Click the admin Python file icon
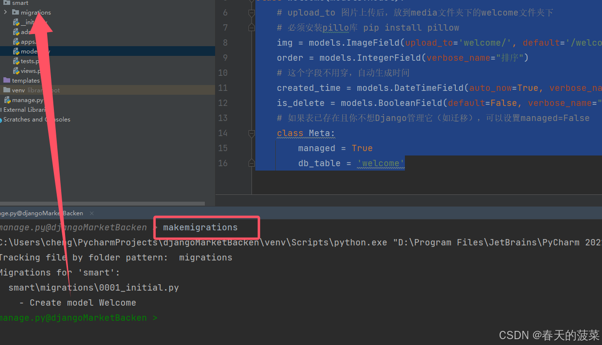Viewport: 602px width, 345px height. [16, 32]
